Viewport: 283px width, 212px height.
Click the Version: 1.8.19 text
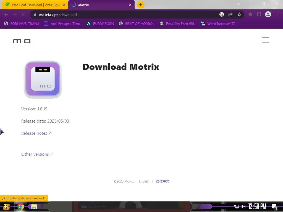[34, 109]
